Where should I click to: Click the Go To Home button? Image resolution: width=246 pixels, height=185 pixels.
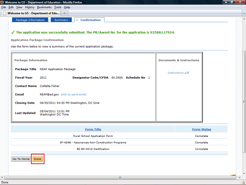click(21, 159)
